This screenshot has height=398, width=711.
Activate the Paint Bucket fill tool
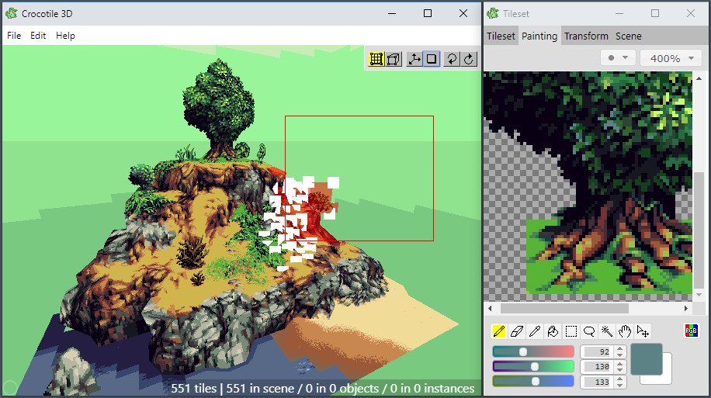[553, 331]
